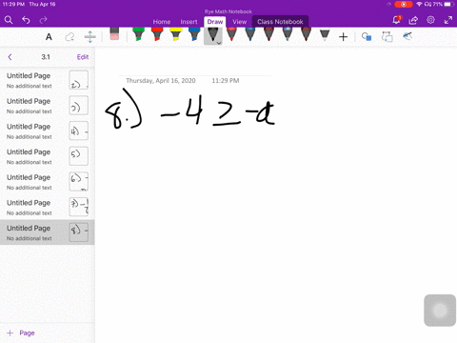Screen dimensions: 457x343
Task: Select the Lasso Select tool
Action: pos(70,37)
